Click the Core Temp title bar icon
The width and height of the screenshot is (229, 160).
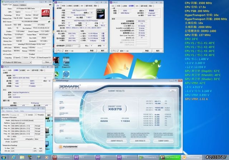coord(2,108)
